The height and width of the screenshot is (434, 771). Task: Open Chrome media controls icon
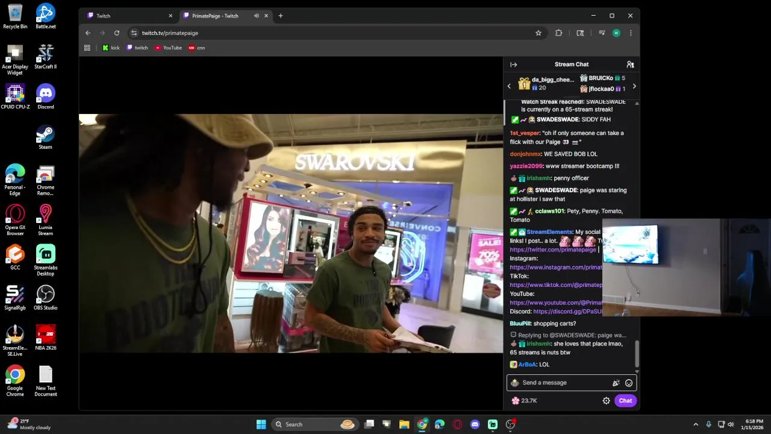[601, 33]
